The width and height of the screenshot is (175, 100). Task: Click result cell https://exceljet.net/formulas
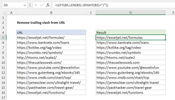[130, 37]
